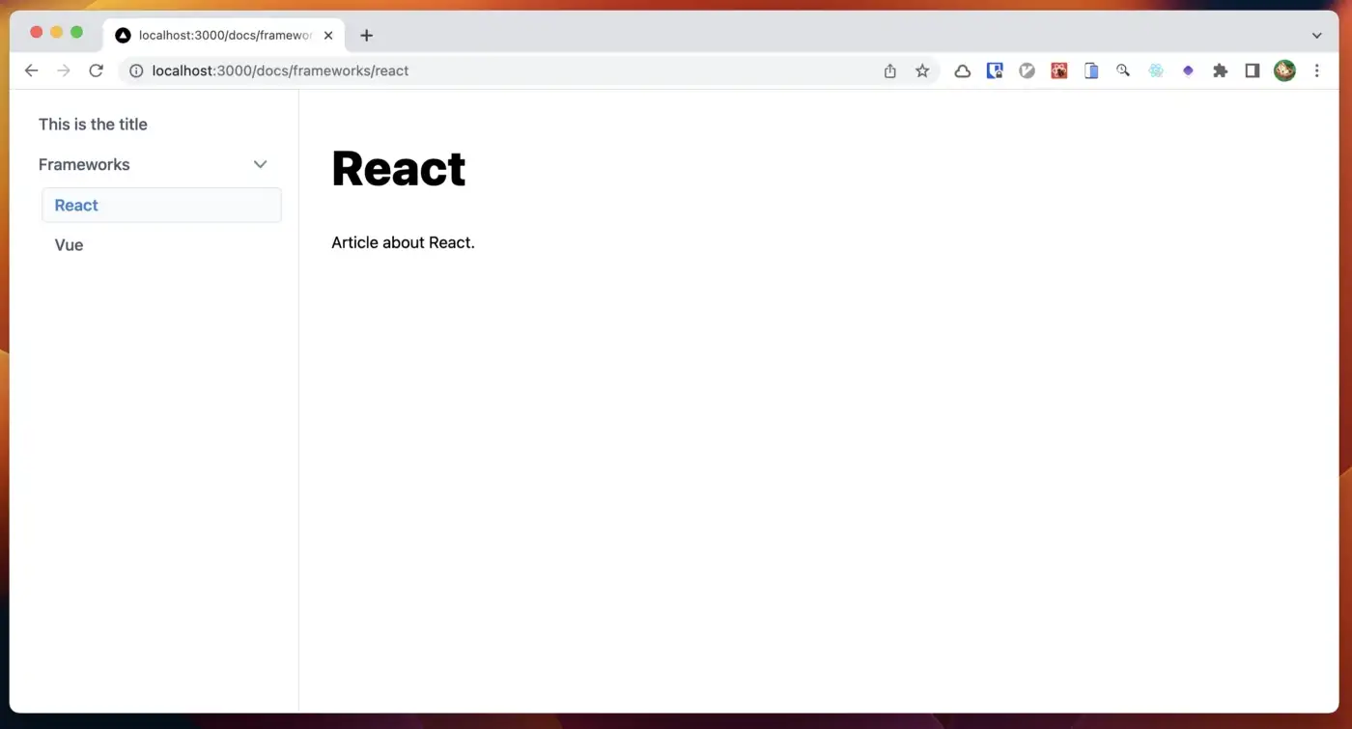This screenshot has height=729, width=1352.
Task: Open the tab search dropdown arrow
Action: click(x=1317, y=36)
